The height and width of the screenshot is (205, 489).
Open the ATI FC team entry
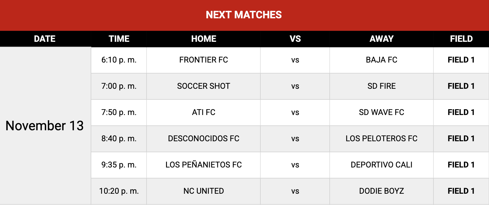click(204, 112)
